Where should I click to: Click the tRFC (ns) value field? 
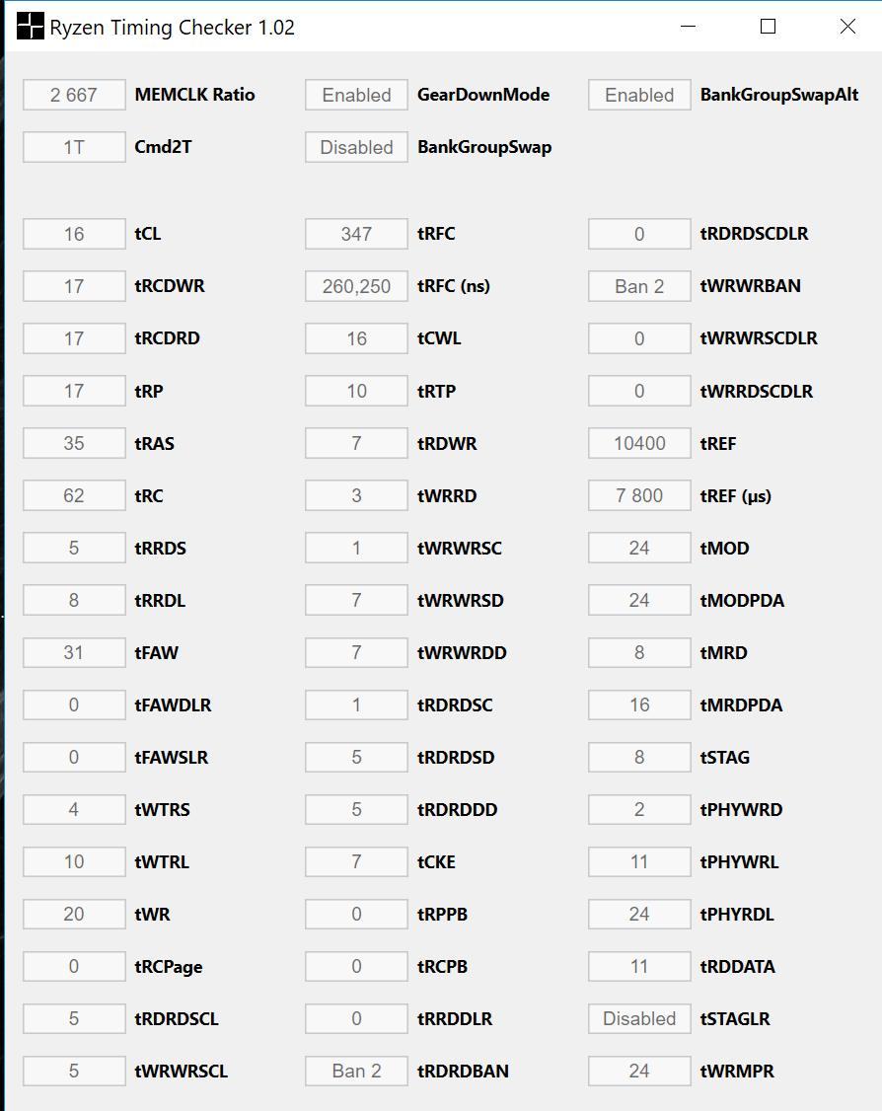point(356,286)
